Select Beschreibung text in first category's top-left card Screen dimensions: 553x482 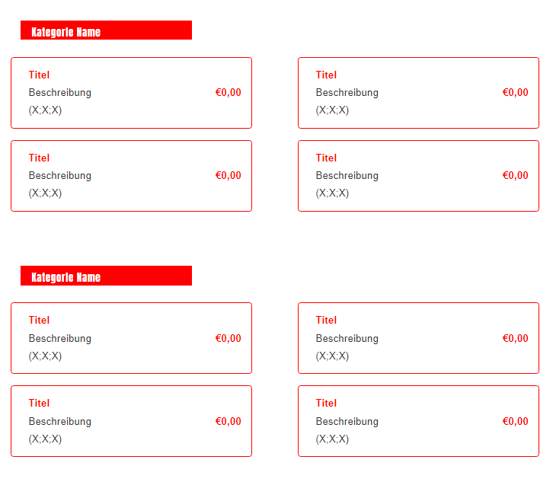[60, 92]
